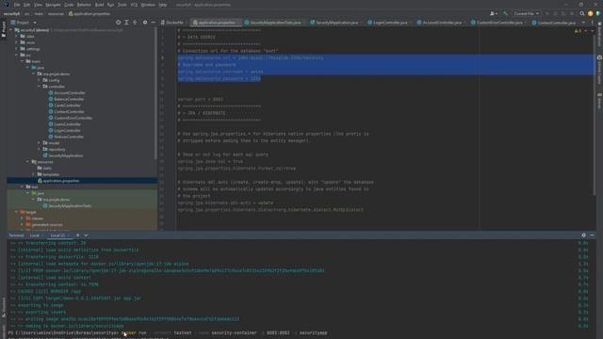Viewport: 603px width, 339px height.
Task: Click the build hammer icon
Action: (506, 13)
